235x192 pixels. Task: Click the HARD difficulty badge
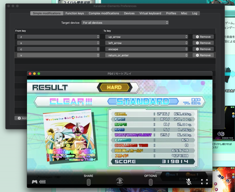click(x=114, y=88)
